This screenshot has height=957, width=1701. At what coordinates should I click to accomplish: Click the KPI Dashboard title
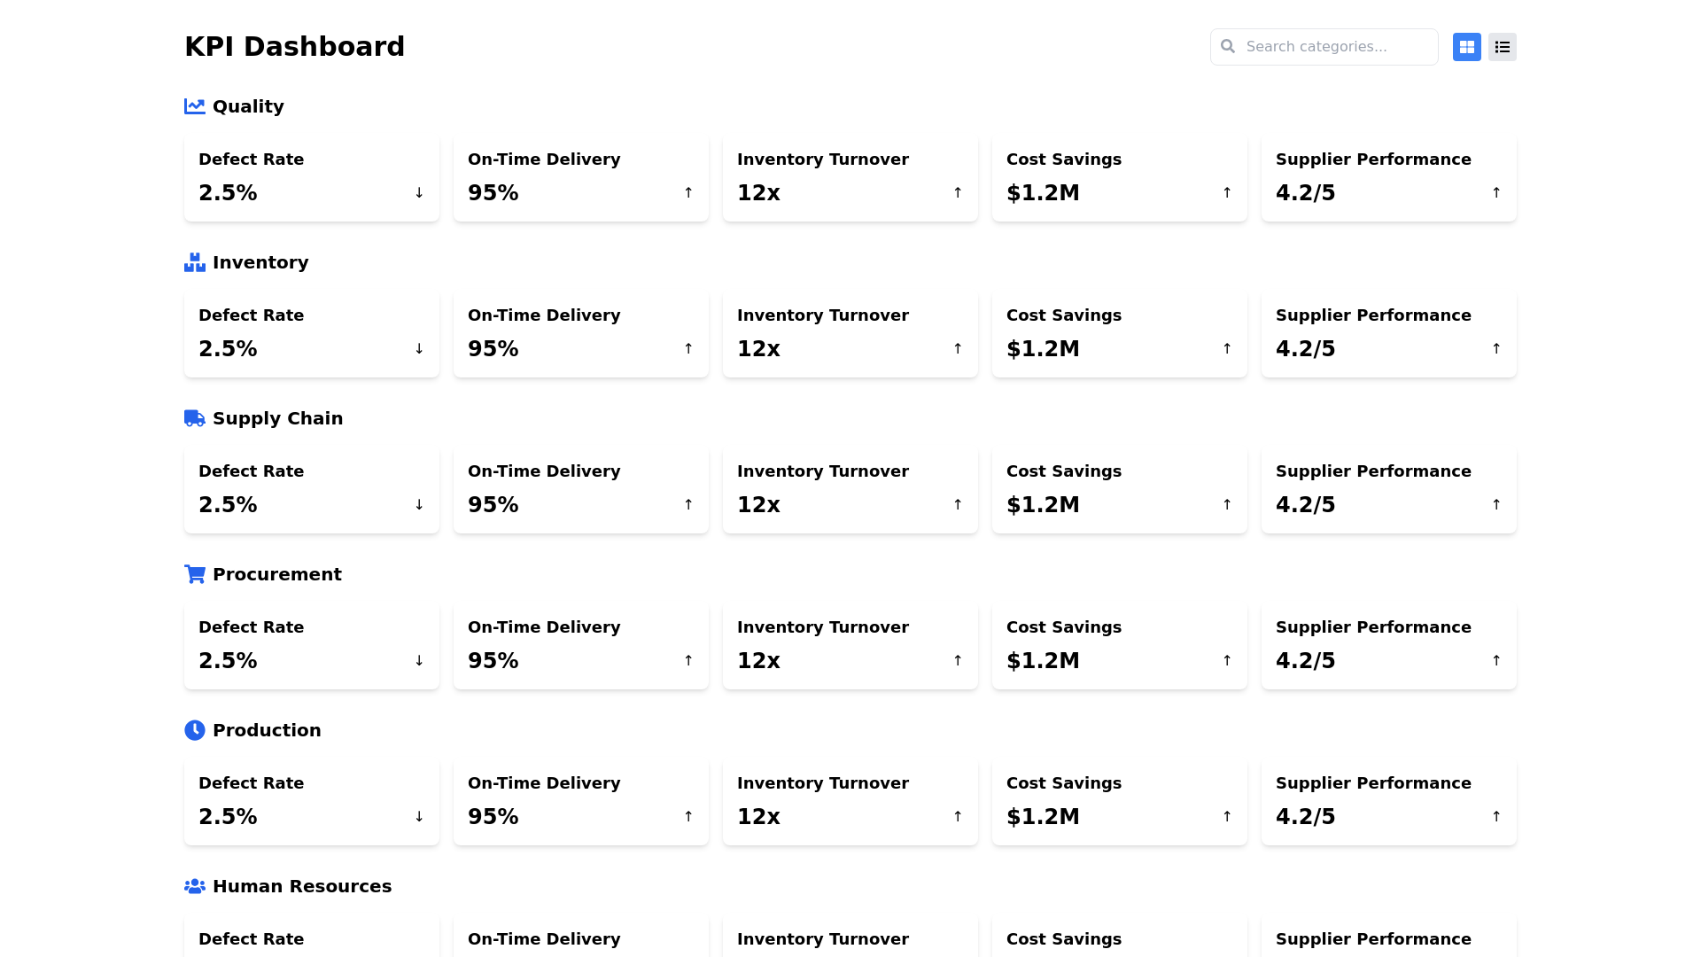coord(294,46)
